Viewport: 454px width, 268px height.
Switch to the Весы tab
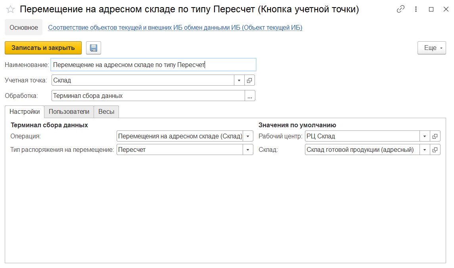click(x=106, y=112)
